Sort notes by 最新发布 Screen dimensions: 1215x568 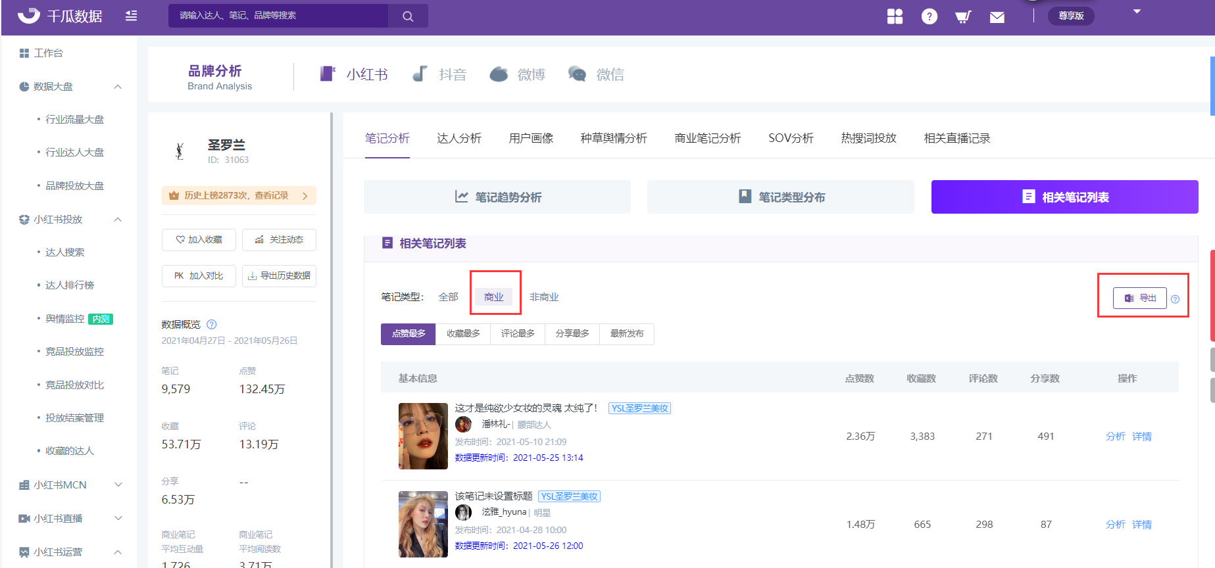[x=627, y=334]
